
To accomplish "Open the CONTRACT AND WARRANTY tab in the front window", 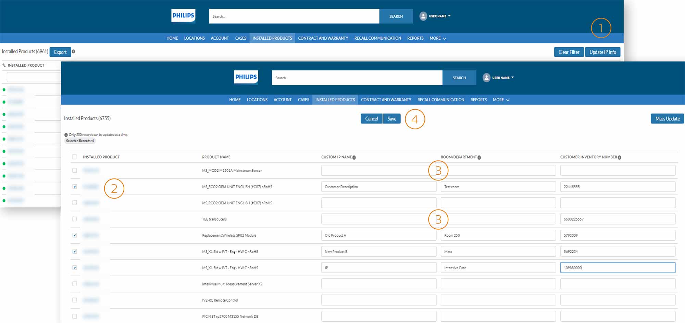I will [386, 100].
